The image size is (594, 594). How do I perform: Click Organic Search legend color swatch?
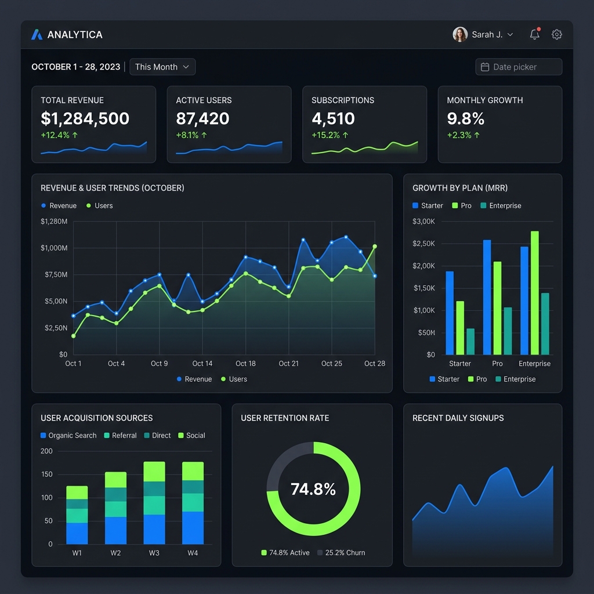point(44,436)
